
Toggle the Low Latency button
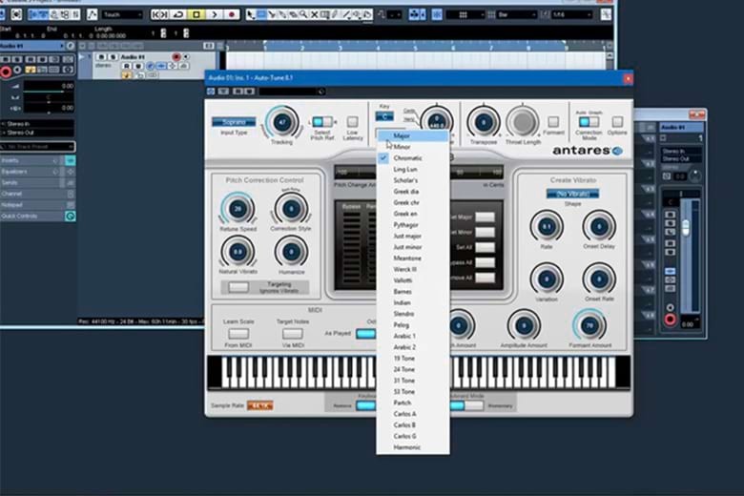352,122
